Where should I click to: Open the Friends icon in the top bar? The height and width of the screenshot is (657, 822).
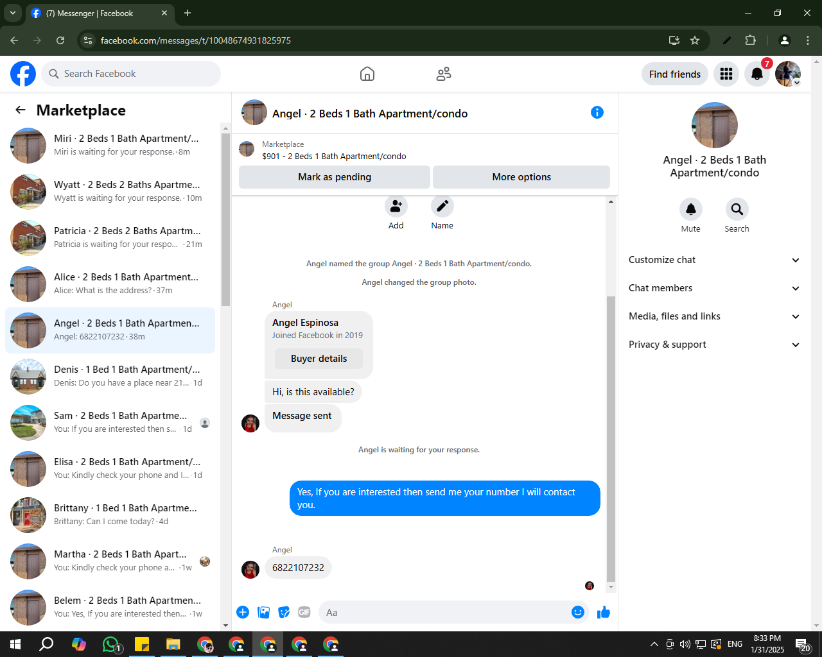444,74
